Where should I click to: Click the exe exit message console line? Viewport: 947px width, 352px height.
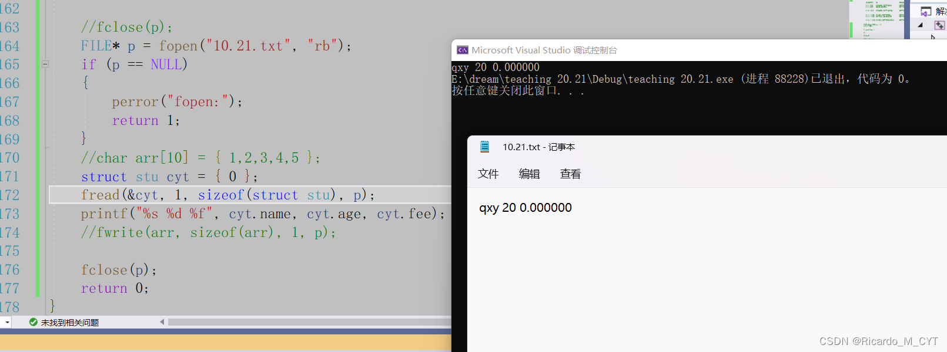(x=681, y=79)
